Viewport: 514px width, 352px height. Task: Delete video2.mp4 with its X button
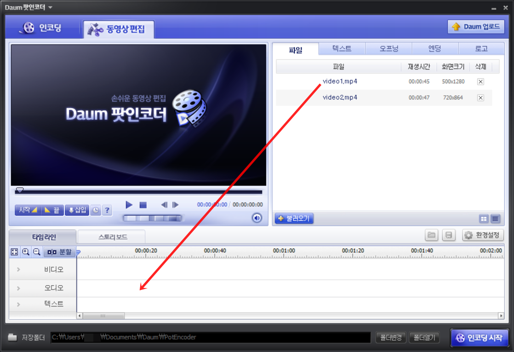click(x=480, y=98)
